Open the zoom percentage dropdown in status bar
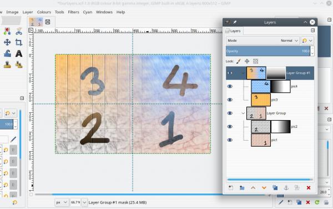Image resolution: width=333 pixels, height=209 pixels. [84, 202]
